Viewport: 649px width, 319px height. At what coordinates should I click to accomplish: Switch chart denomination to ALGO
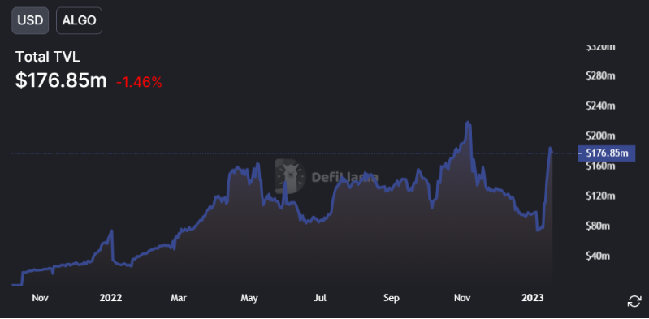(79, 20)
